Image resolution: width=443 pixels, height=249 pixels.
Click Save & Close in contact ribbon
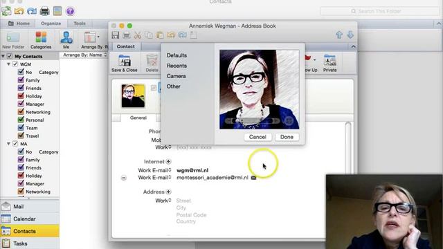[125, 63]
